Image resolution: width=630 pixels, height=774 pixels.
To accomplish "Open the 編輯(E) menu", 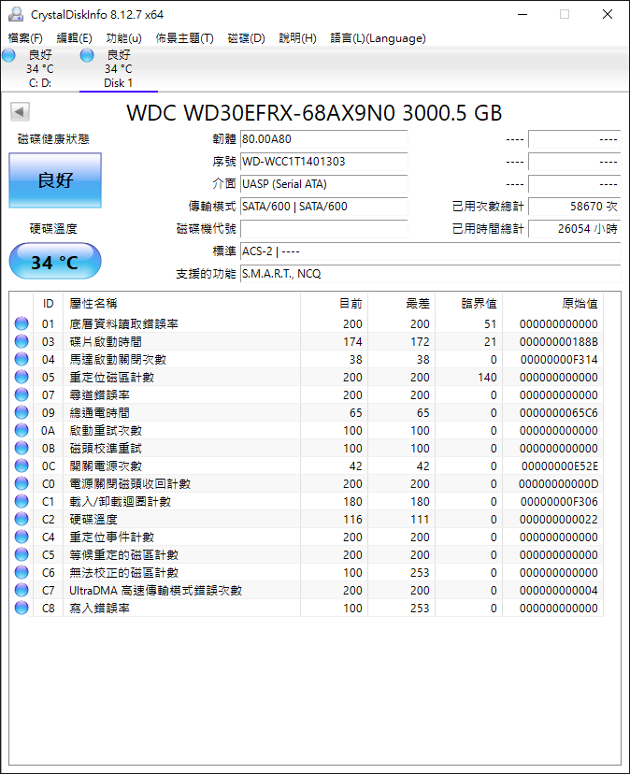I will click(74, 38).
